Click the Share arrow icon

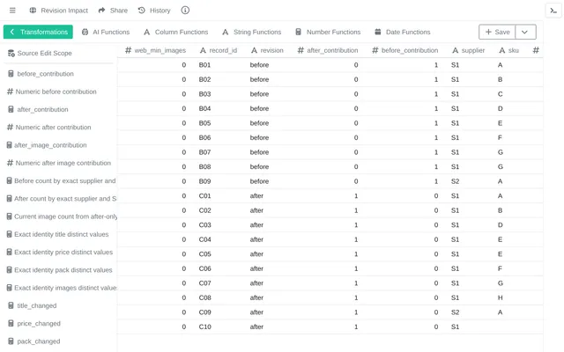coord(102,11)
